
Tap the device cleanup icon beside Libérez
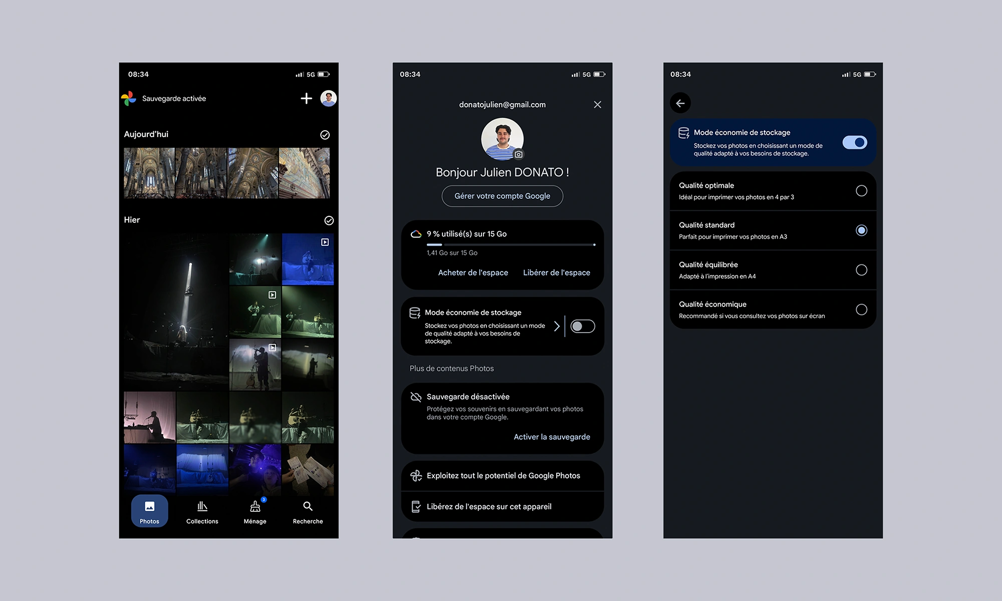[x=416, y=506]
